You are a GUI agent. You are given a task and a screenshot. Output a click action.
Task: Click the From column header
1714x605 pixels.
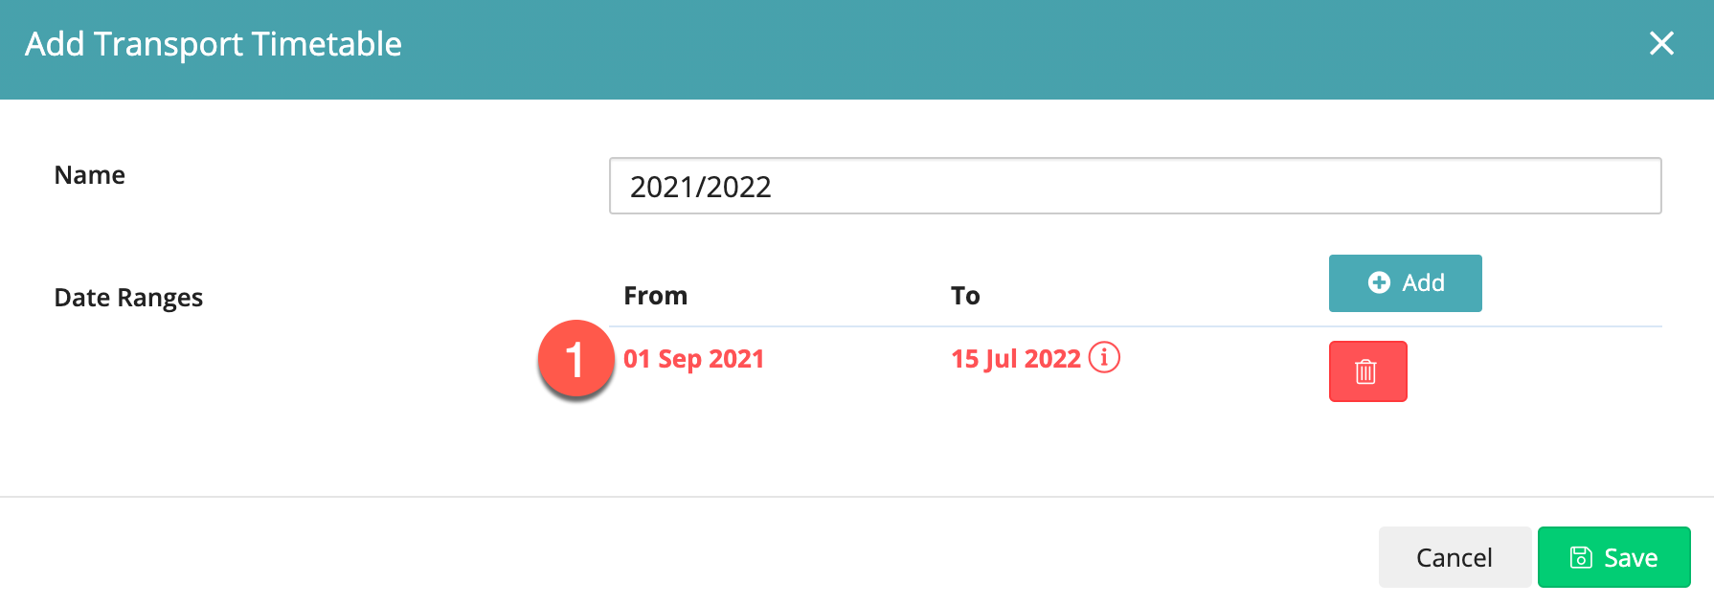pos(655,296)
